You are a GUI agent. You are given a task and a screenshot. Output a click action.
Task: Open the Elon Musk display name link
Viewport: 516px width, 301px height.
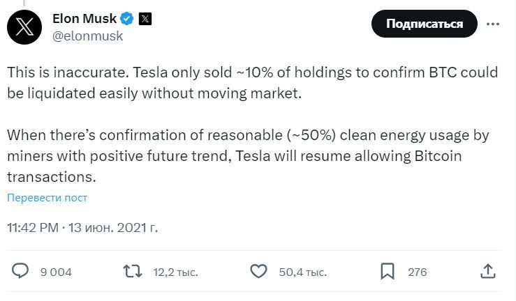84,19
